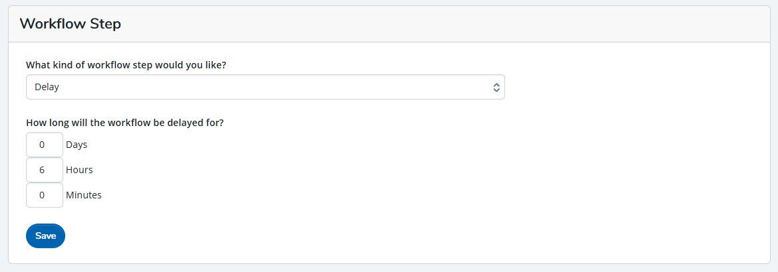
Task: Click the 'Minutes' label text
Action: [x=84, y=195]
